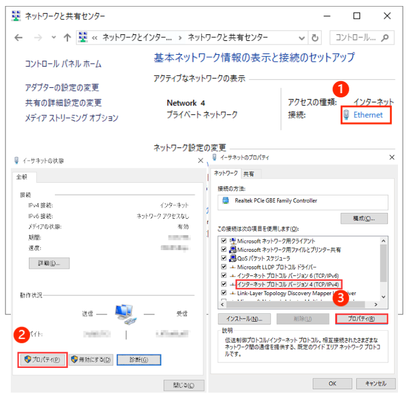This screenshot has width=407, height=395.
Task: Open recent locations dropdown chevron
Action: tap(54, 38)
